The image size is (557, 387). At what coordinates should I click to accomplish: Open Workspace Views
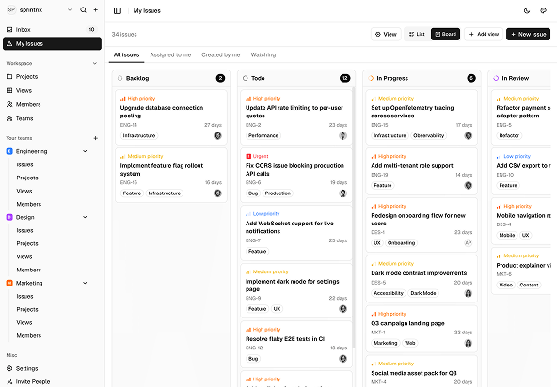pyautogui.click(x=52, y=90)
